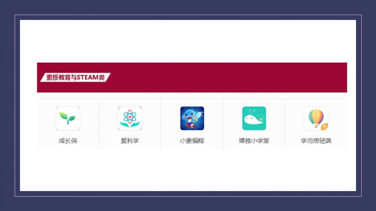Launch the 小象编程 blue elephant icon

(x=192, y=118)
